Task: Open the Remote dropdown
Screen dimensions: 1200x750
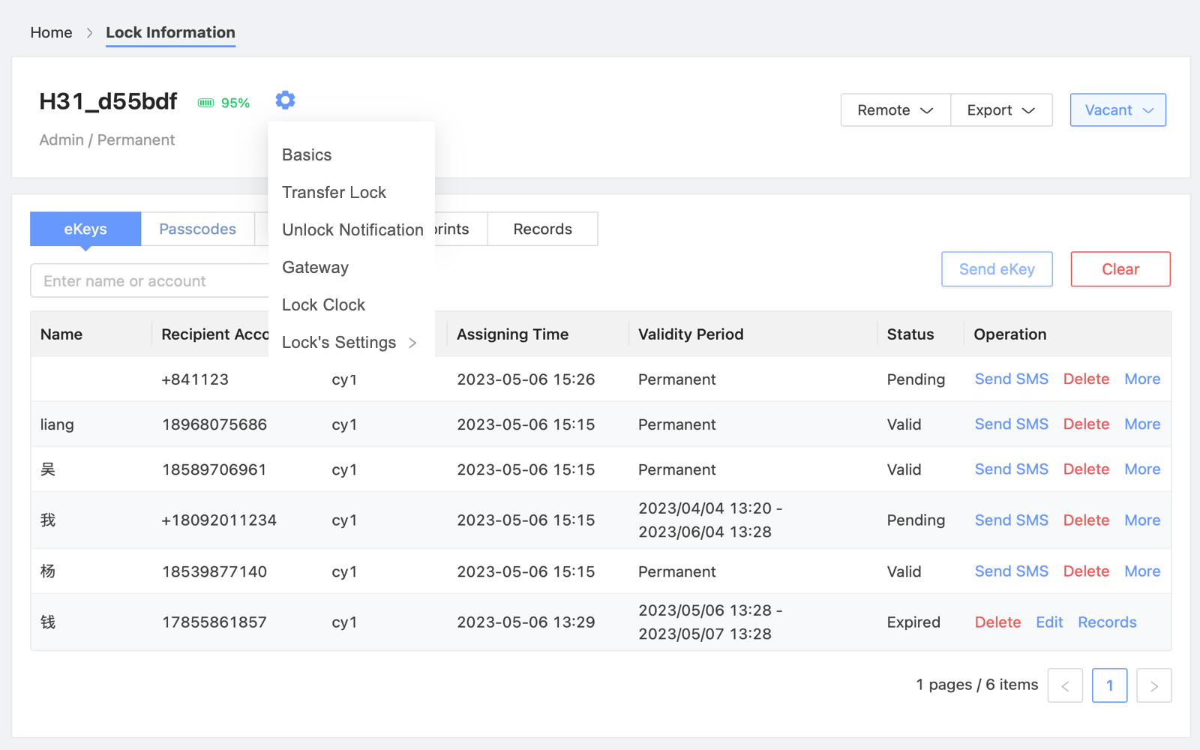Action: point(895,110)
